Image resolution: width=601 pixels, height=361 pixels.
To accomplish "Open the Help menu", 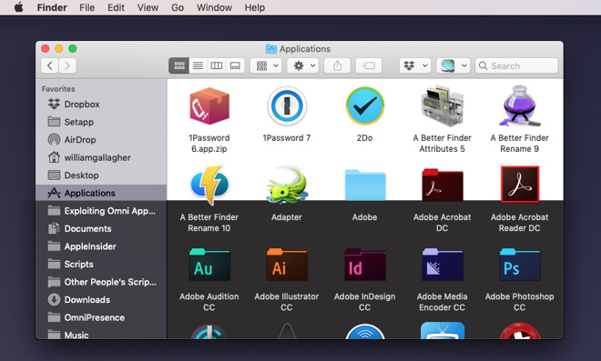I will 254,7.
